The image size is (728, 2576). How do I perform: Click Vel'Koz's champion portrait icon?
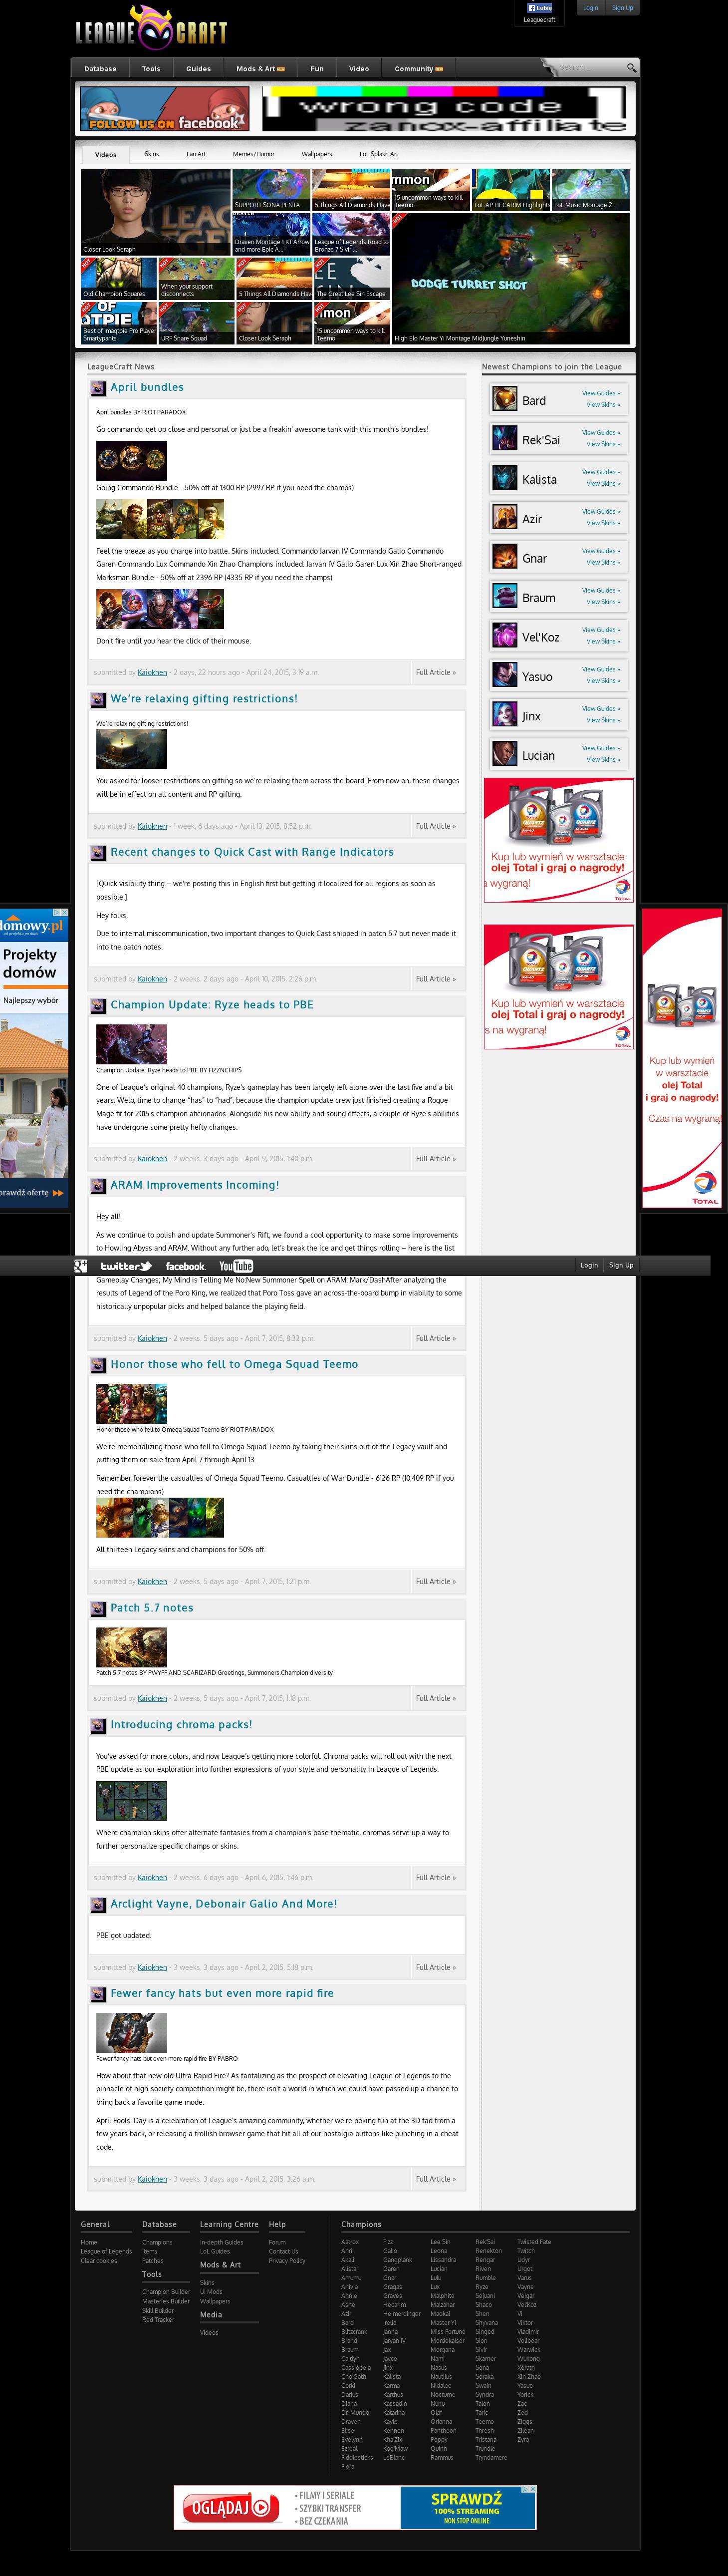pyautogui.click(x=504, y=636)
